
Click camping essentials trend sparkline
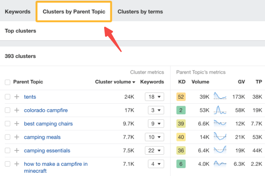coord(220,151)
